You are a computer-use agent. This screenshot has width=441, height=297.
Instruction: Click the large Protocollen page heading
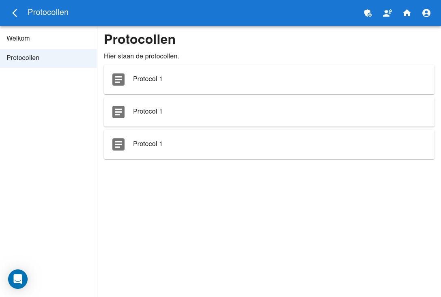(140, 39)
